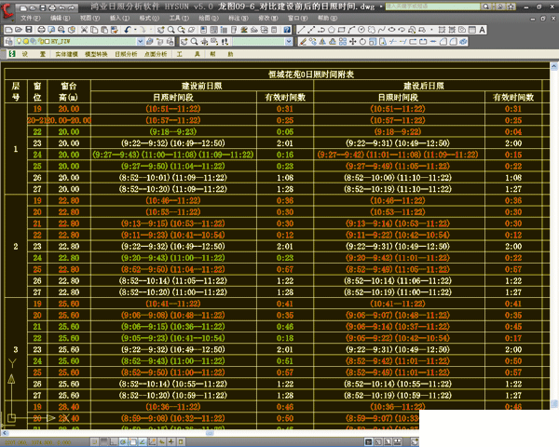Click the favorites star icon in the title bar
The image size is (559, 447).
pyautogui.click(x=511, y=7)
